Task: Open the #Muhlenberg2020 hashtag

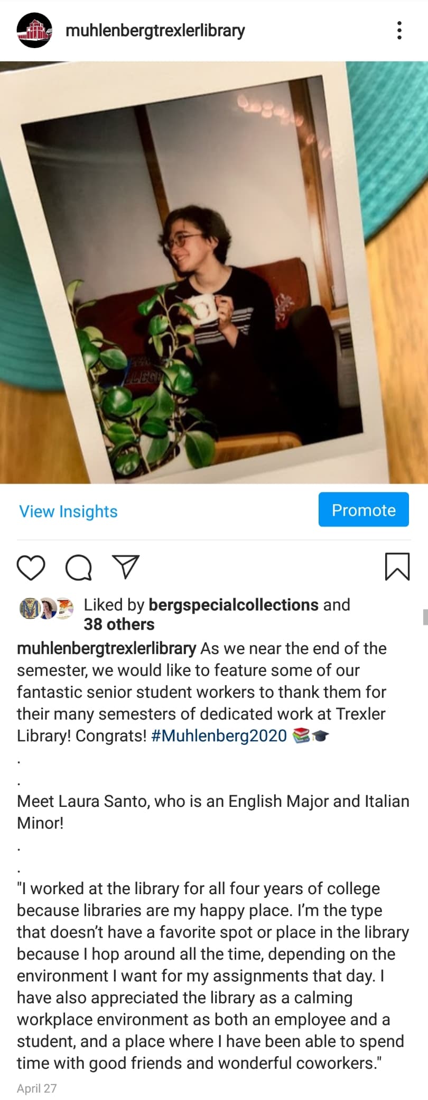Action: [219, 735]
